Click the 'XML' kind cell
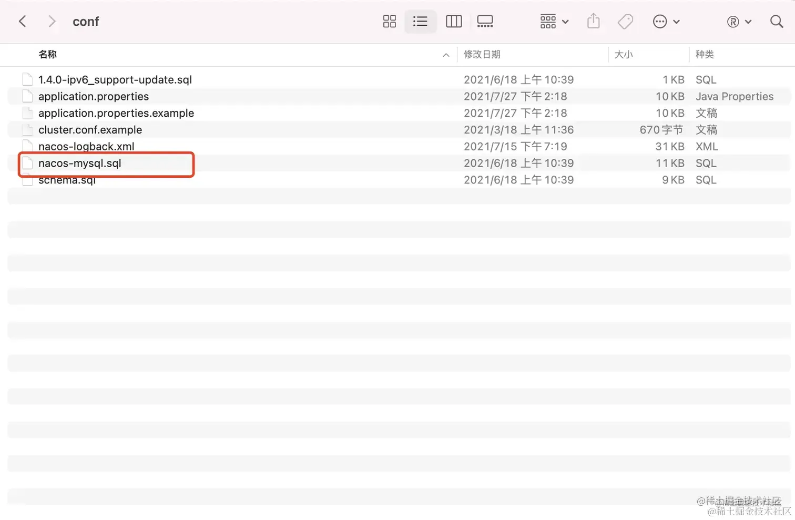 pyautogui.click(x=707, y=146)
